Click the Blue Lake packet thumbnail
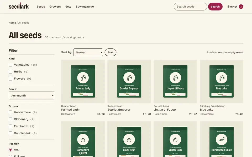Image resolution: width=252 pixels, height=157 pixels. coord(222,81)
